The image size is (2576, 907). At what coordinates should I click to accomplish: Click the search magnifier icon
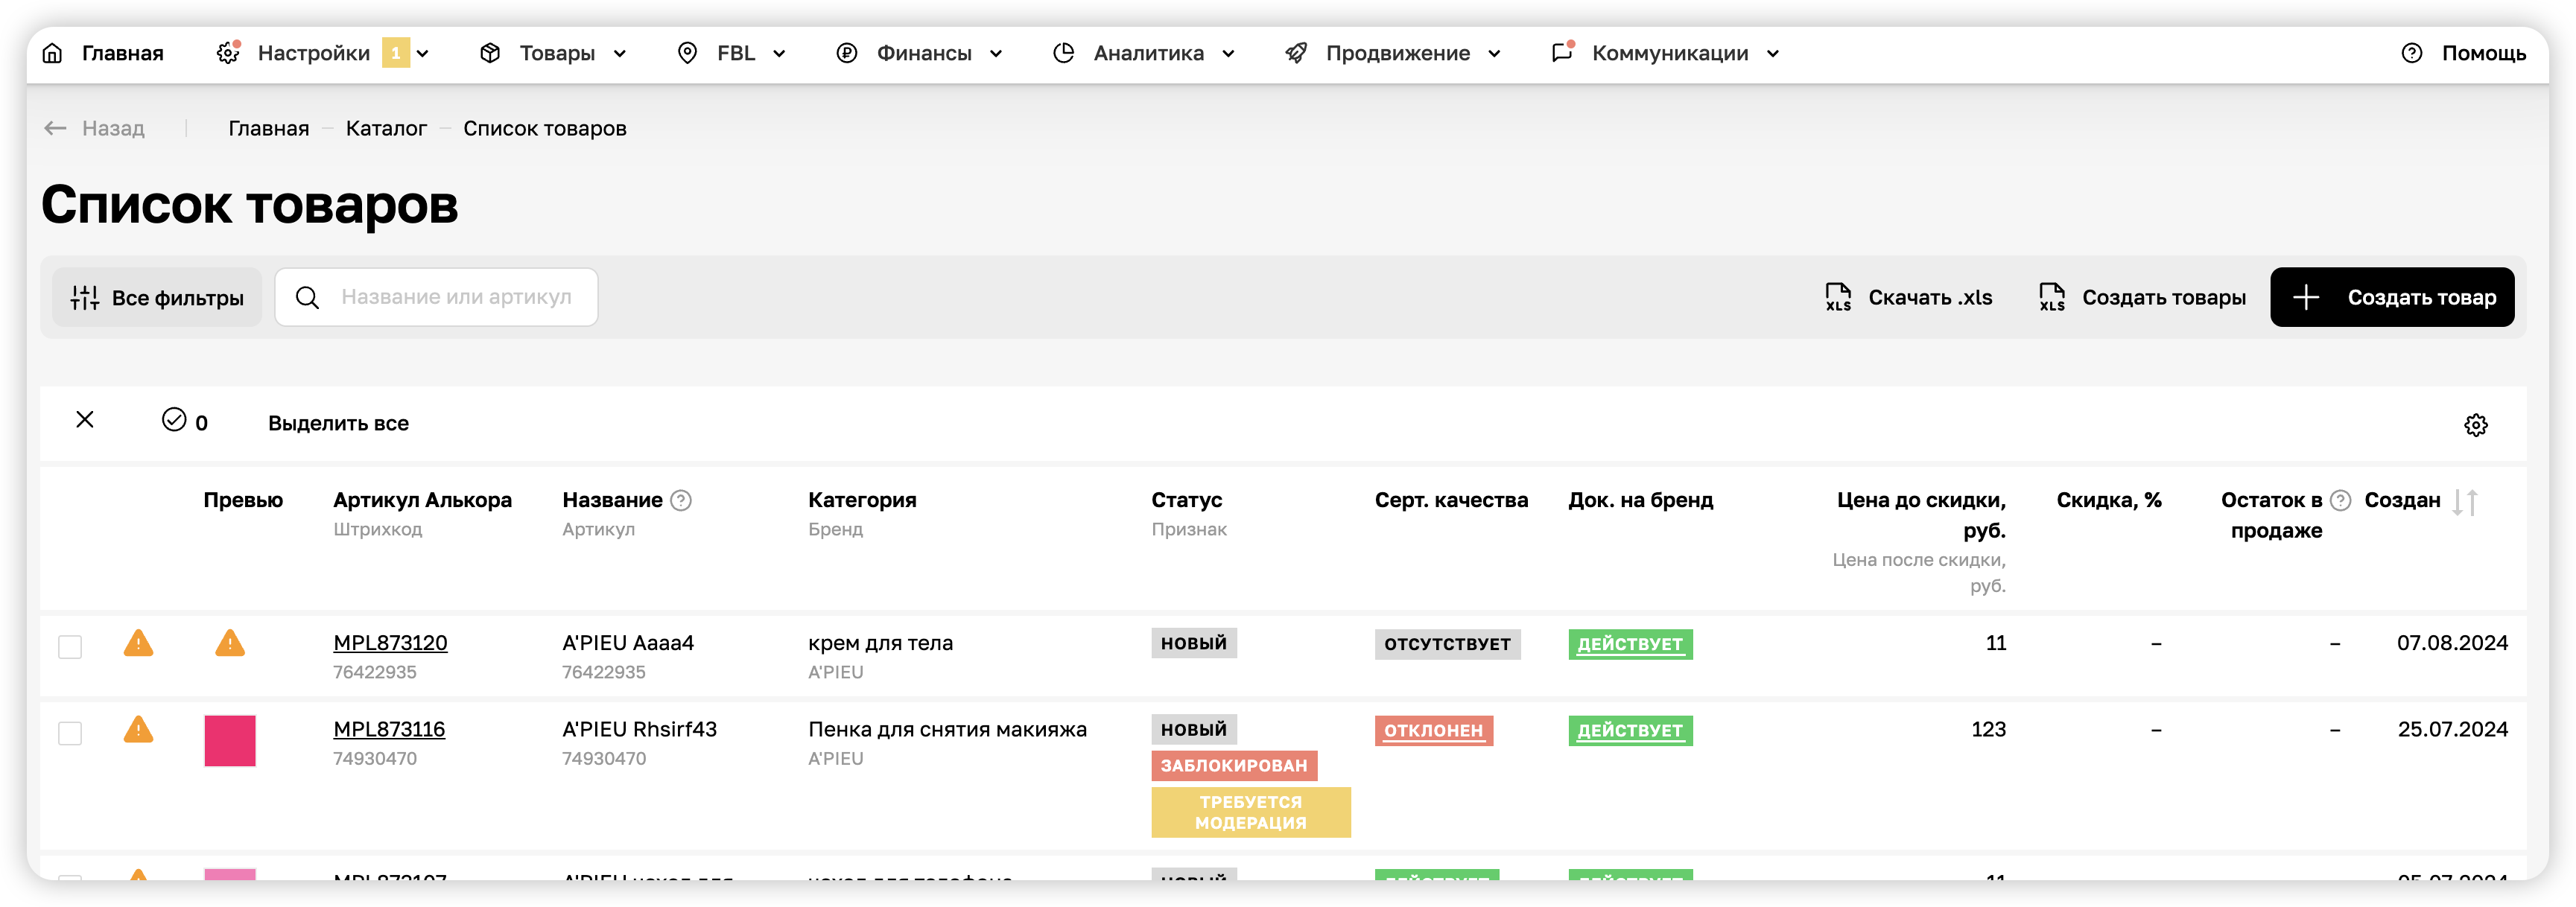308,297
